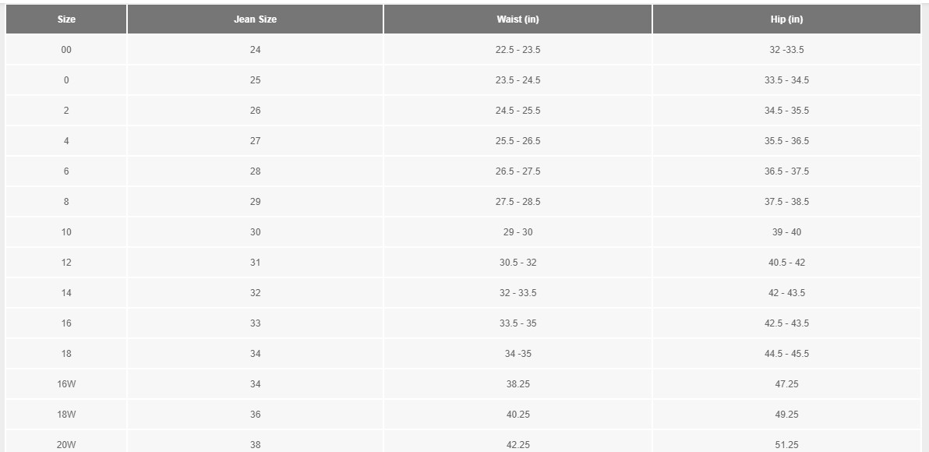
Task: Click hip value 51.25
Action: (786, 444)
